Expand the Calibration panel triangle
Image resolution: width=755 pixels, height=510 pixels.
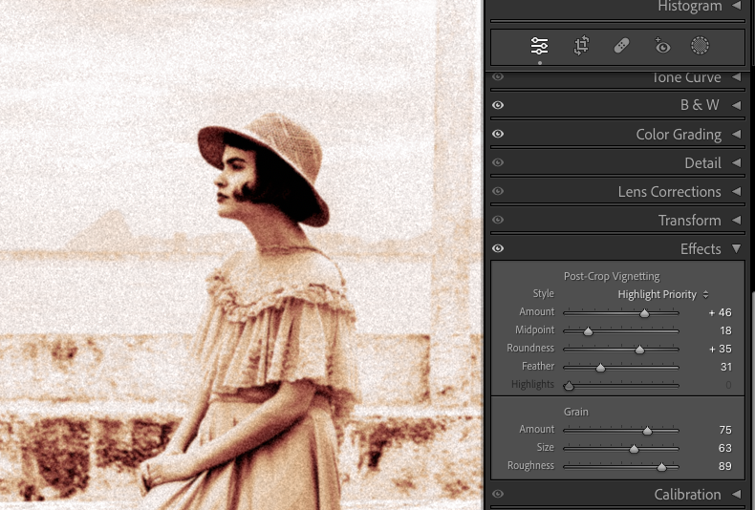coord(736,495)
